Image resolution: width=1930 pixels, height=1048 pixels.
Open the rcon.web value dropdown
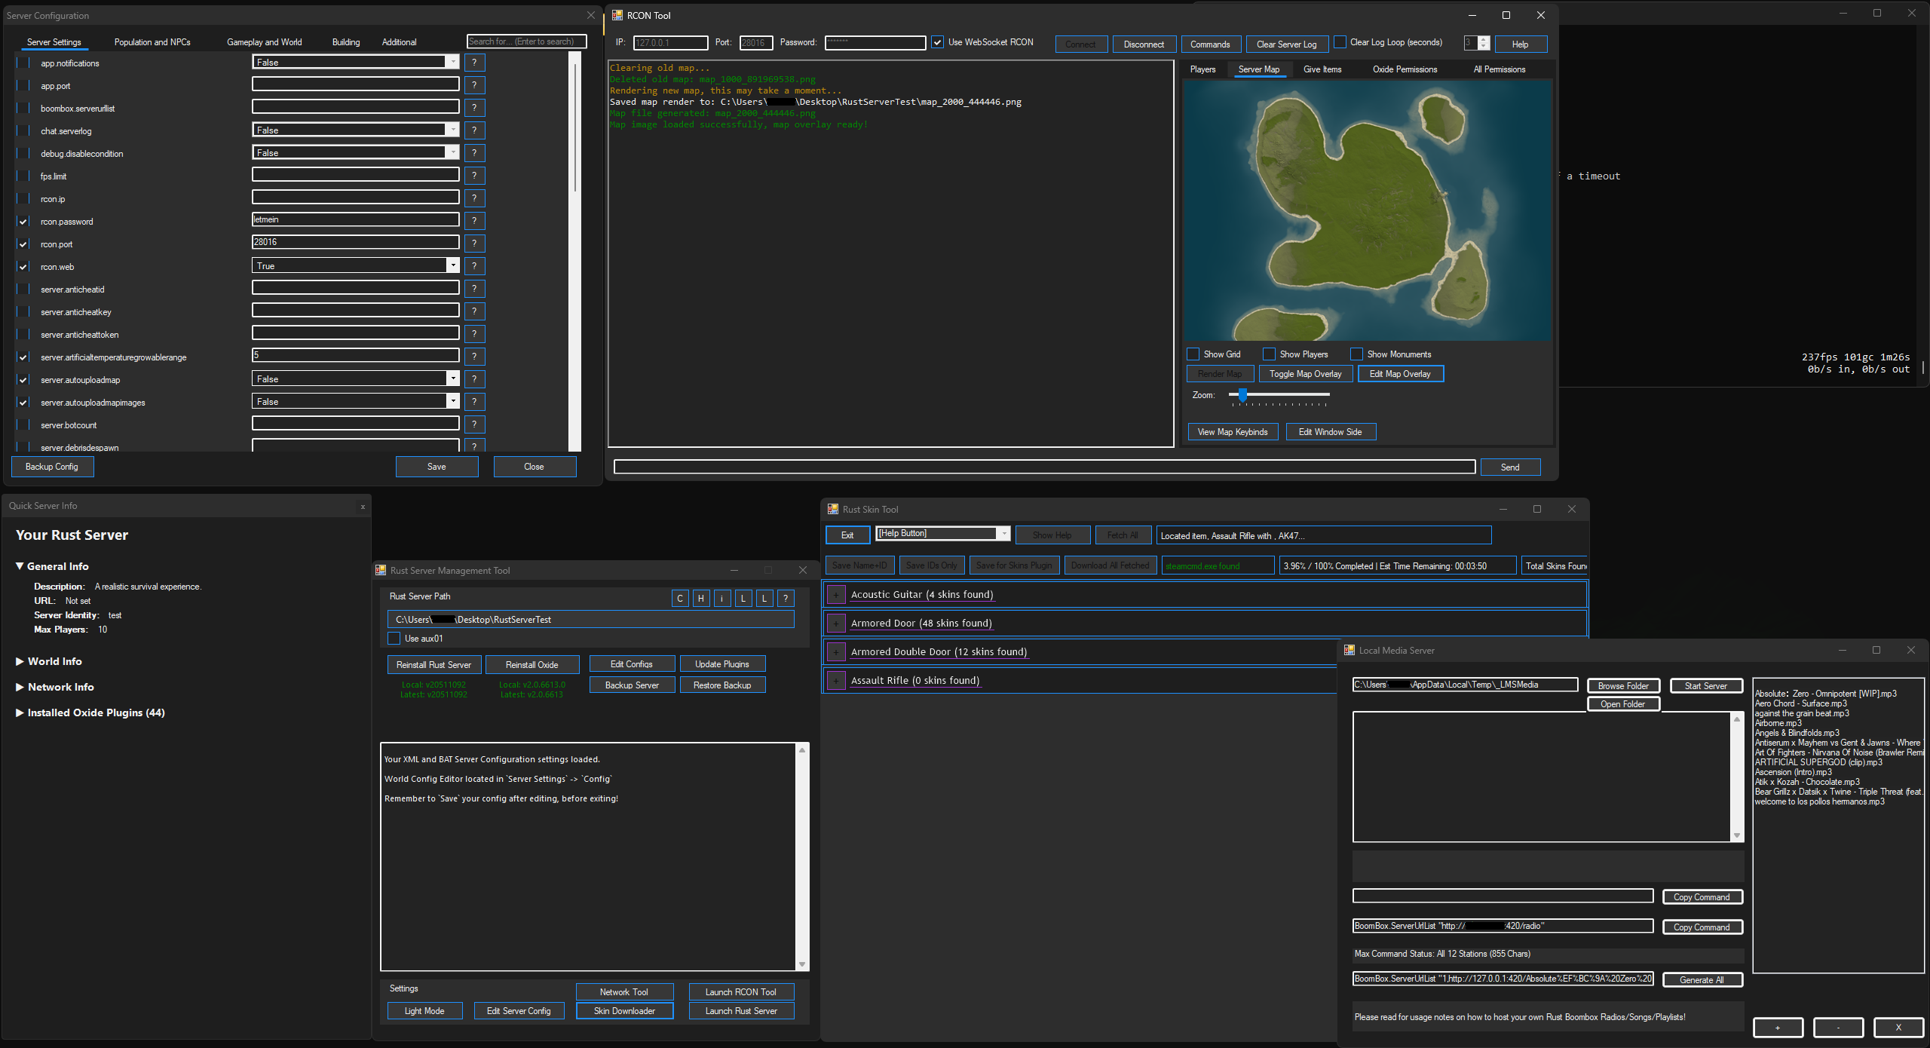(x=452, y=265)
